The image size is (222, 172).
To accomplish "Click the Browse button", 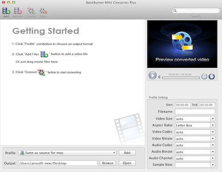I will [x=107, y=163].
